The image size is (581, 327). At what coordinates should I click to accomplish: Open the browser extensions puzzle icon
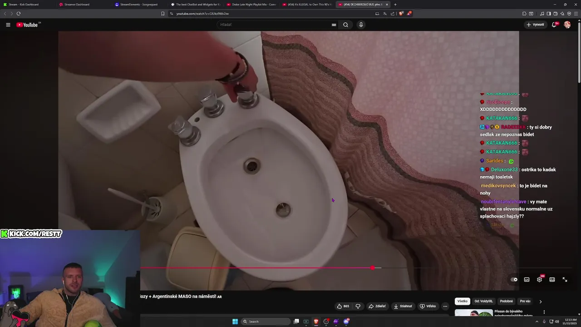point(524,14)
